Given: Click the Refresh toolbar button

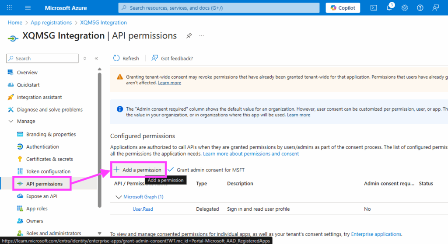Looking at the screenshot, I should coord(126,58).
